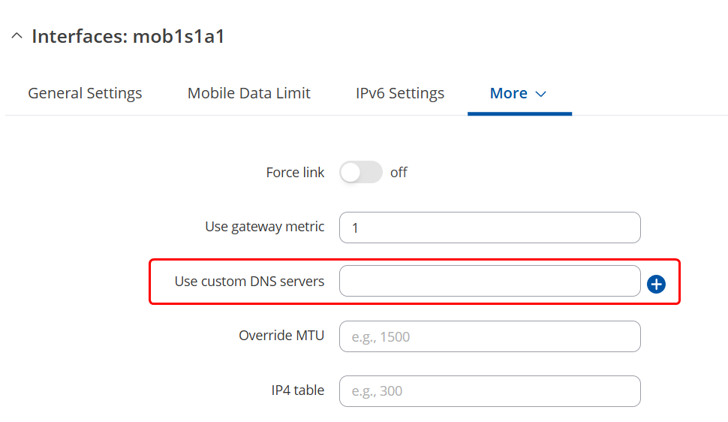Click the IP4 table label
This screenshot has height=422, width=728.
click(x=298, y=390)
